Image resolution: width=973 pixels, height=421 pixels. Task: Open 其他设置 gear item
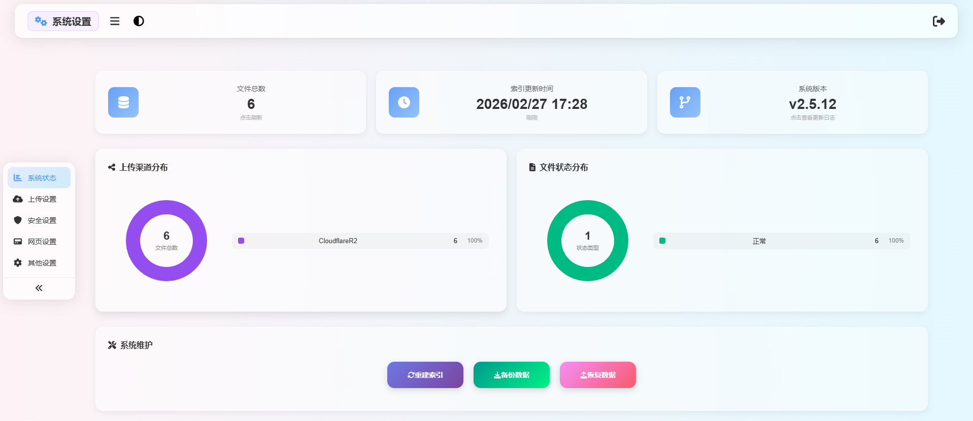39,263
